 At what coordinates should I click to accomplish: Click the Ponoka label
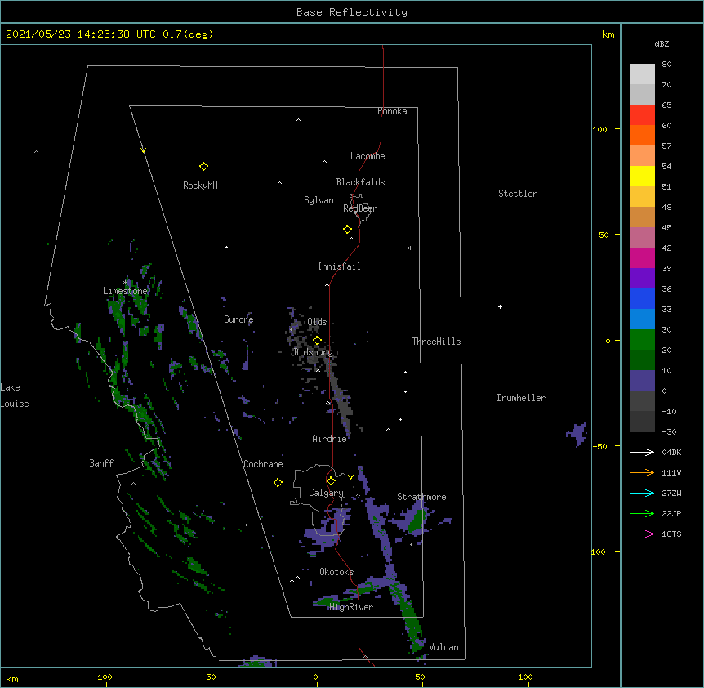pyautogui.click(x=392, y=111)
